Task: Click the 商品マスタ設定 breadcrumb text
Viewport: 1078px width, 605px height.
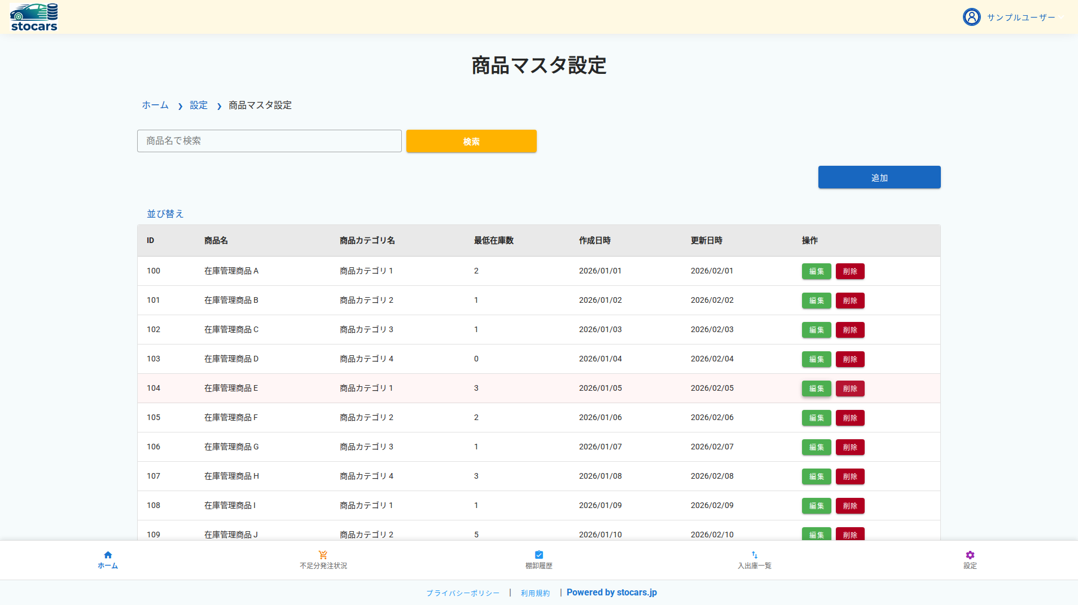Action: (x=260, y=105)
